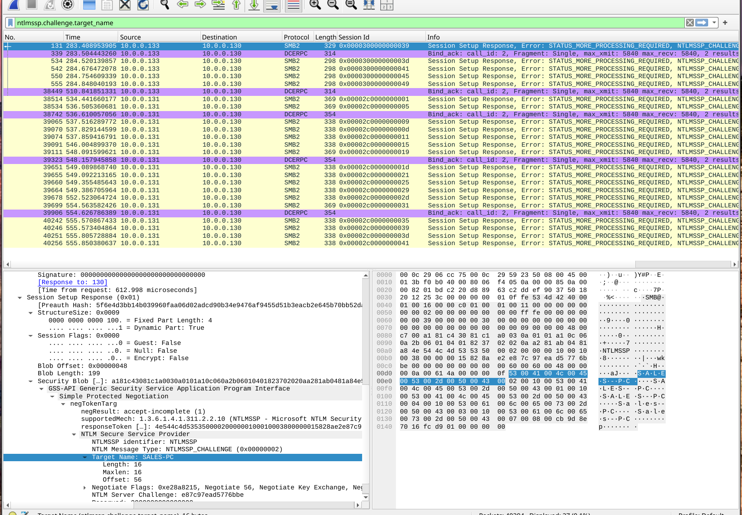This screenshot has height=515, width=742.
Task: Jump to the last packet
Action: point(254,5)
